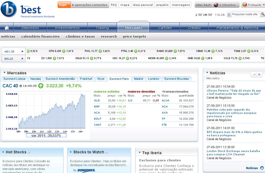Click the Banco Best logo
The height and width of the screenshot is (173, 265).
[28, 9]
